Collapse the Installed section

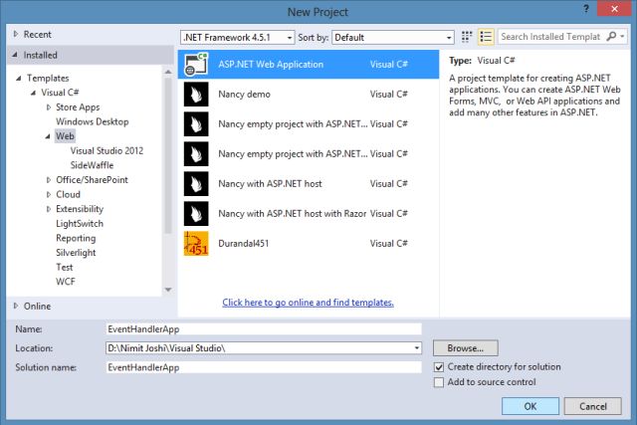click(x=15, y=55)
